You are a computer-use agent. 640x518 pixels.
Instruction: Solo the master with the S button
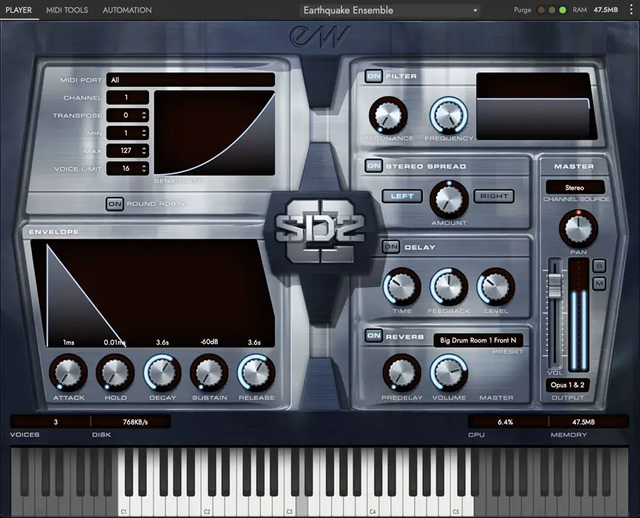(599, 266)
